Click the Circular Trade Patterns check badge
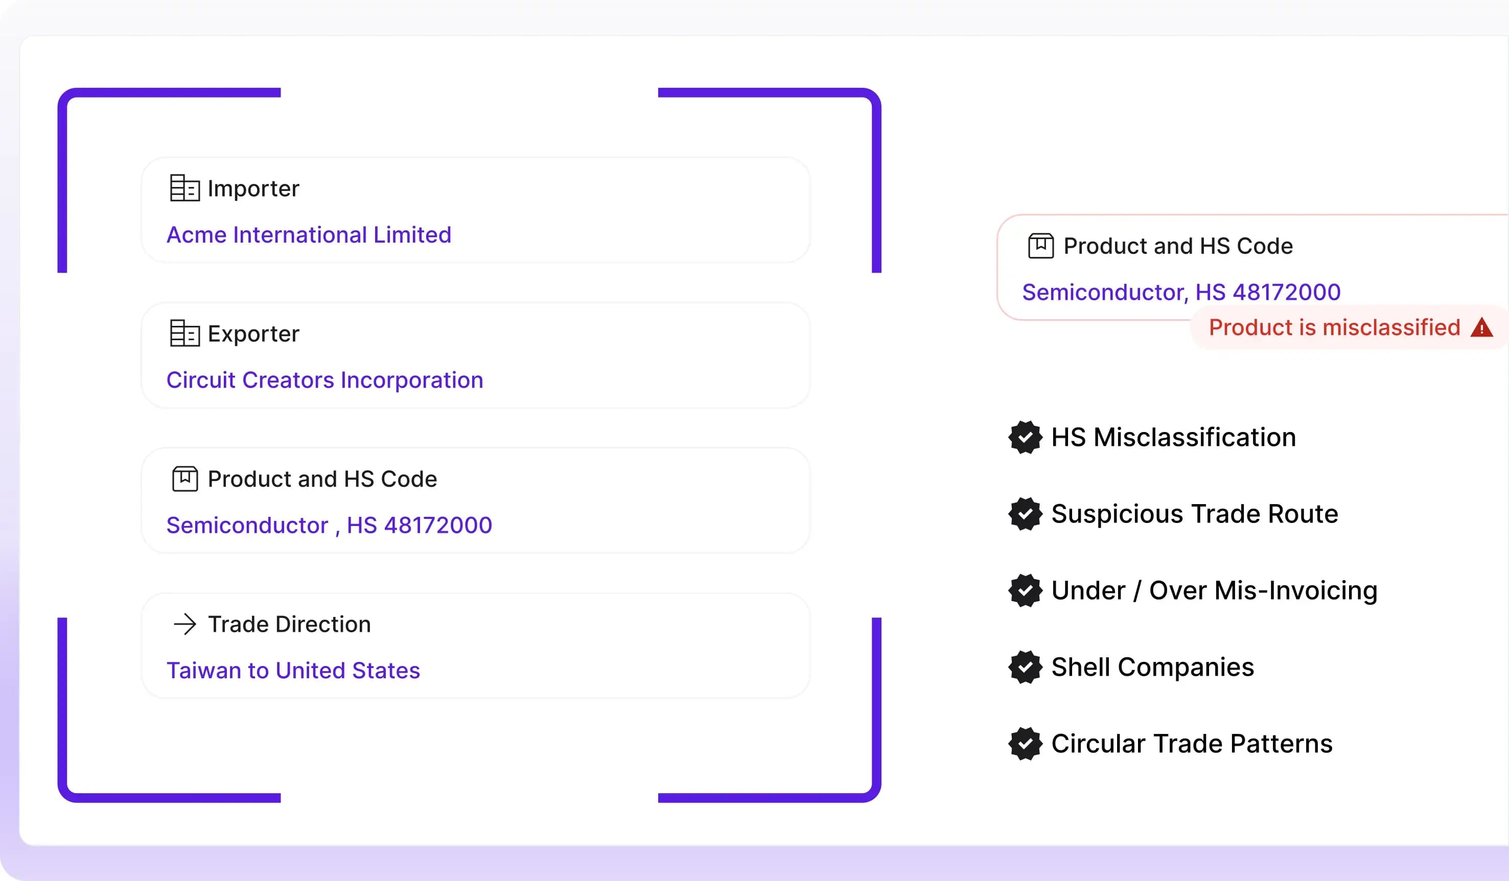The height and width of the screenshot is (881, 1509). tap(1025, 744)
